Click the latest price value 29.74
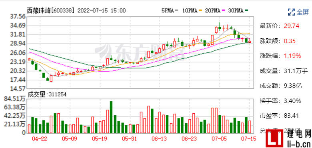The width and height of the screenshot is (312, 148). click(292, 26)
